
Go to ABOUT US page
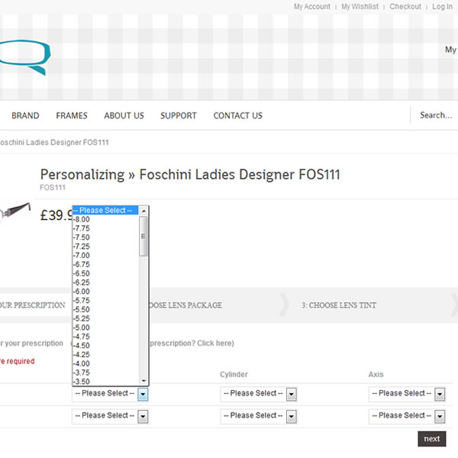click(x=124, y=116)
